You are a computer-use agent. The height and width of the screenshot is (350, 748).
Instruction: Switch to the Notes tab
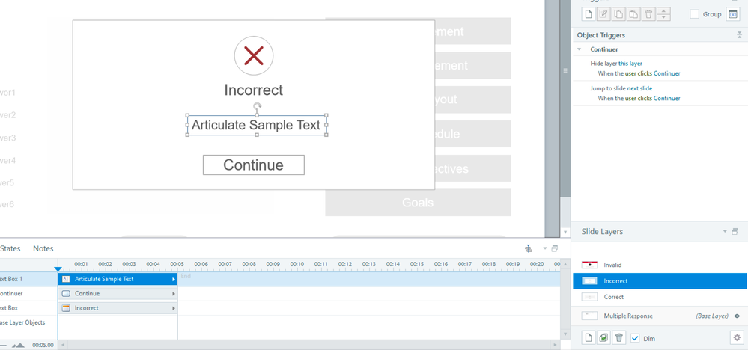pyautogui.click(x=43, y=248)
